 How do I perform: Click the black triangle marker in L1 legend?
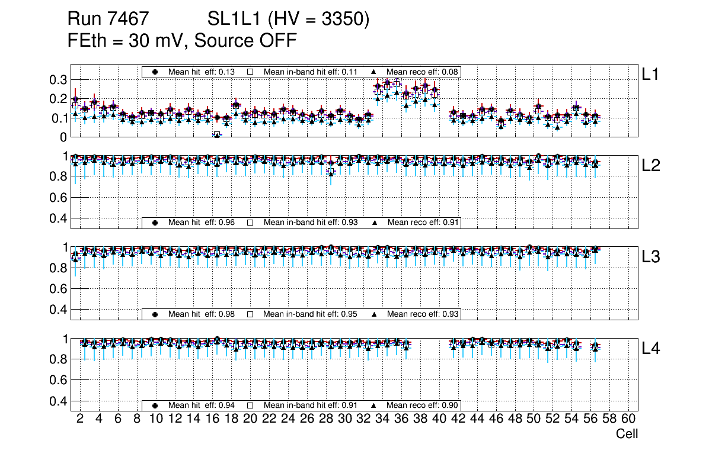coord(375,72)
